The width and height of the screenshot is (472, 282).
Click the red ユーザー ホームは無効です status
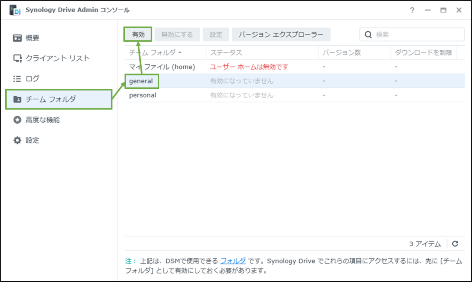249,67
